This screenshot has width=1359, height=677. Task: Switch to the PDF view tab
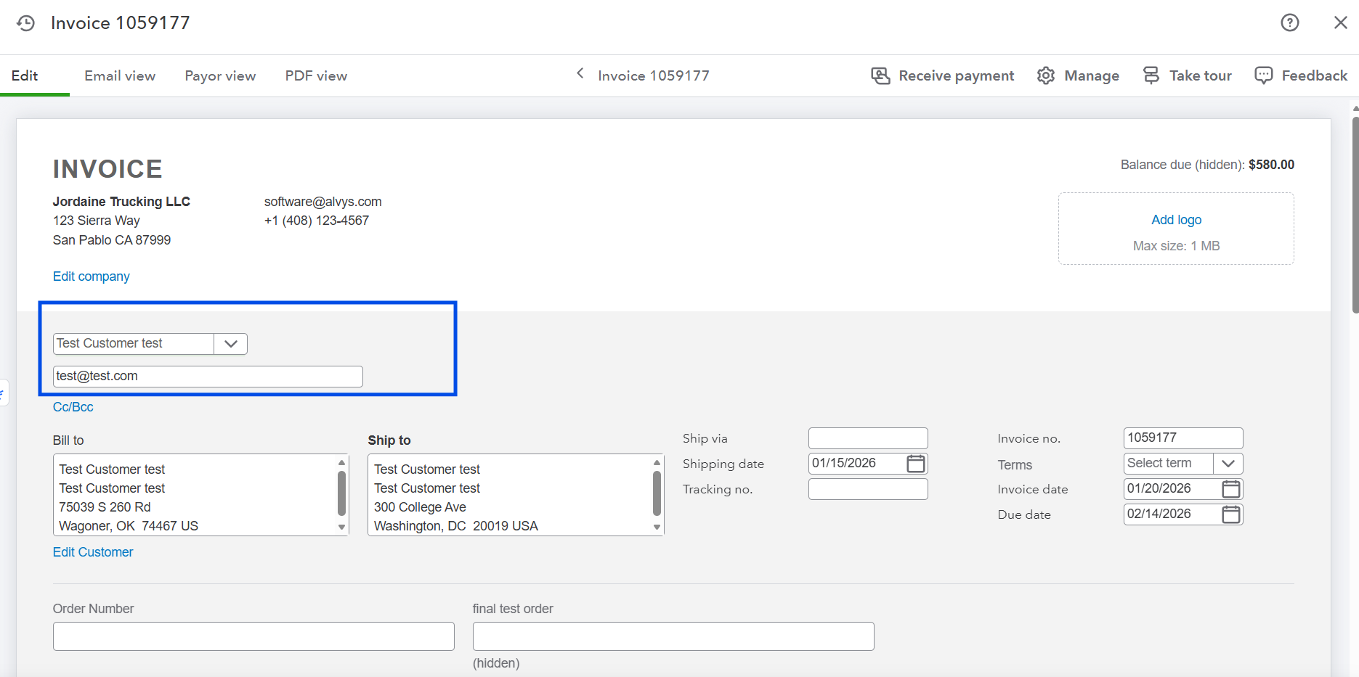[x=316, y=75]
